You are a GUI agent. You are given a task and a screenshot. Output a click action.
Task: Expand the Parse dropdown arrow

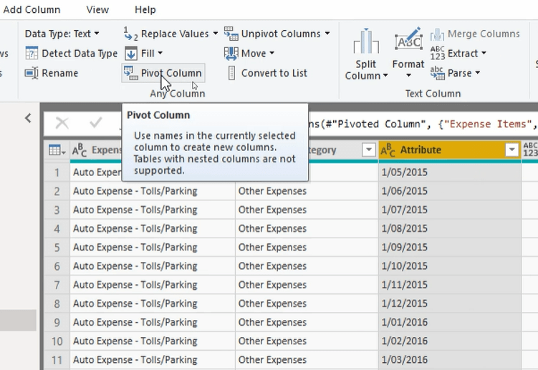click(x=478, y=73)
